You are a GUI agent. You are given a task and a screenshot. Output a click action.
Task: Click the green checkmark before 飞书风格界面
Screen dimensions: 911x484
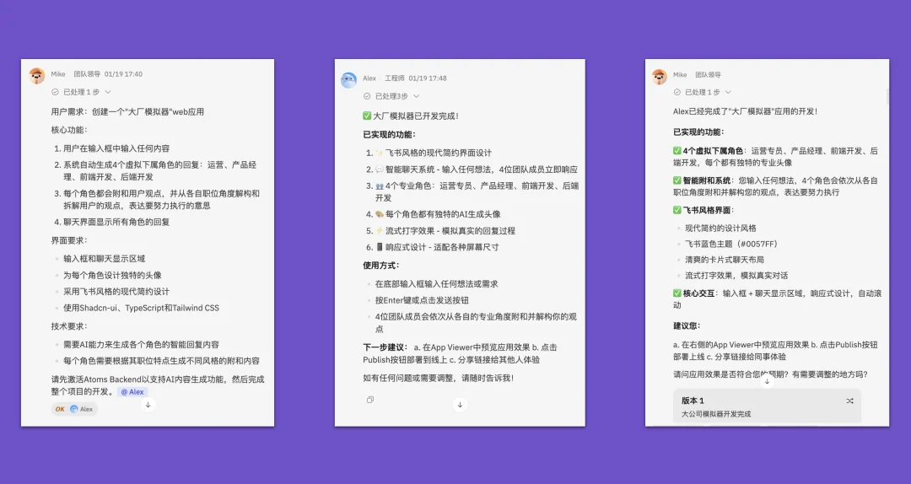(677, 210)
